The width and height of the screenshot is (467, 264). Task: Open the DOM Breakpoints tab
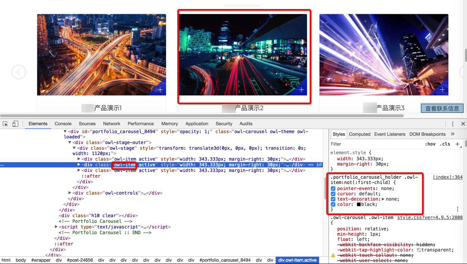427,134
